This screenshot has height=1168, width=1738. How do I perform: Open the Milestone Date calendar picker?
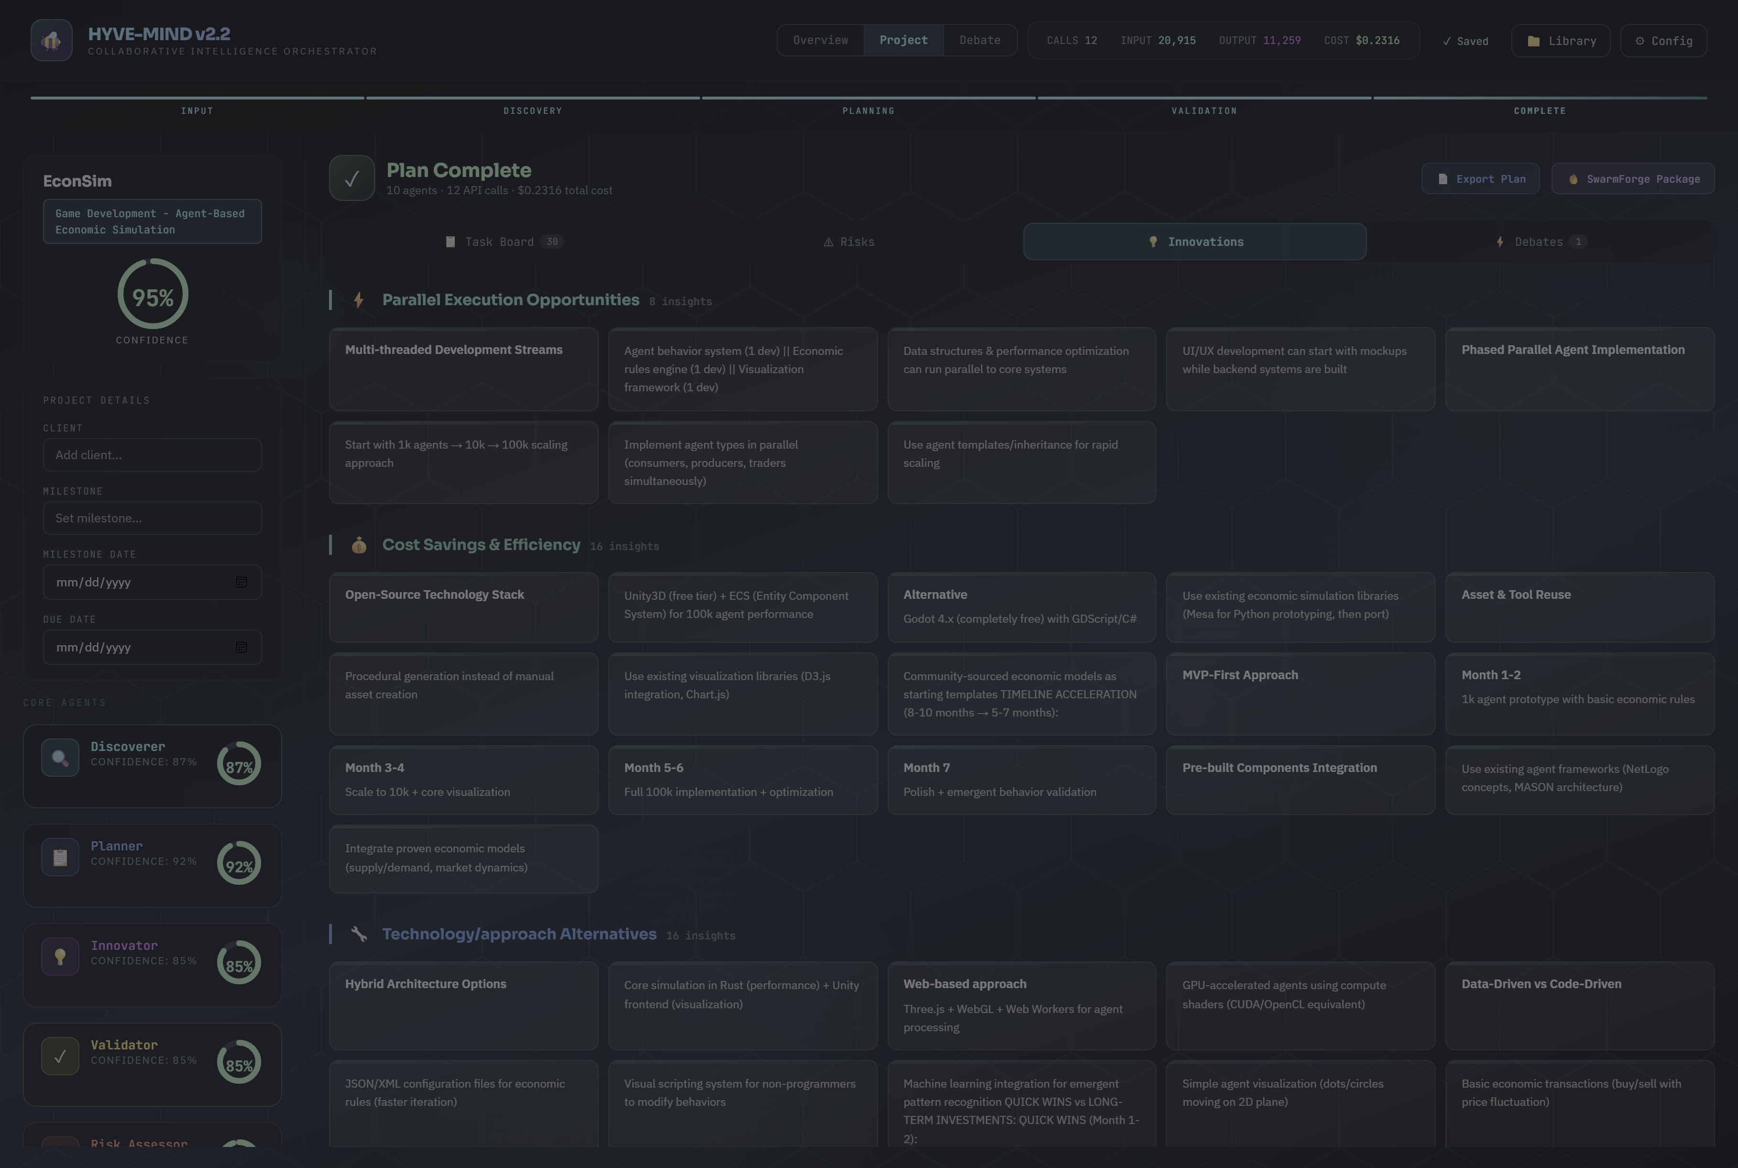click(241, 583)
